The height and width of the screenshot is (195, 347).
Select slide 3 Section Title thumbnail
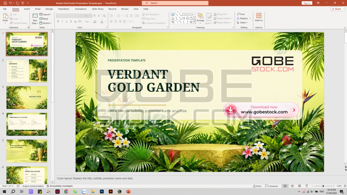[x=27, y=98]
